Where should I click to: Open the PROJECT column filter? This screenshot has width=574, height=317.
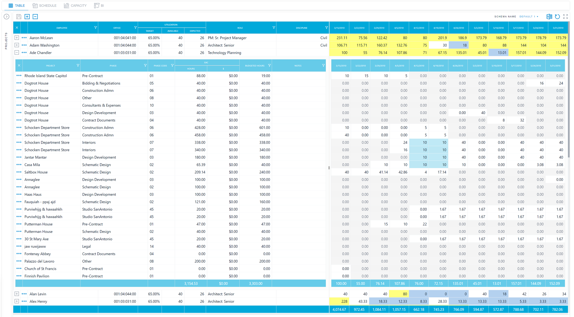tap(78, 65)
